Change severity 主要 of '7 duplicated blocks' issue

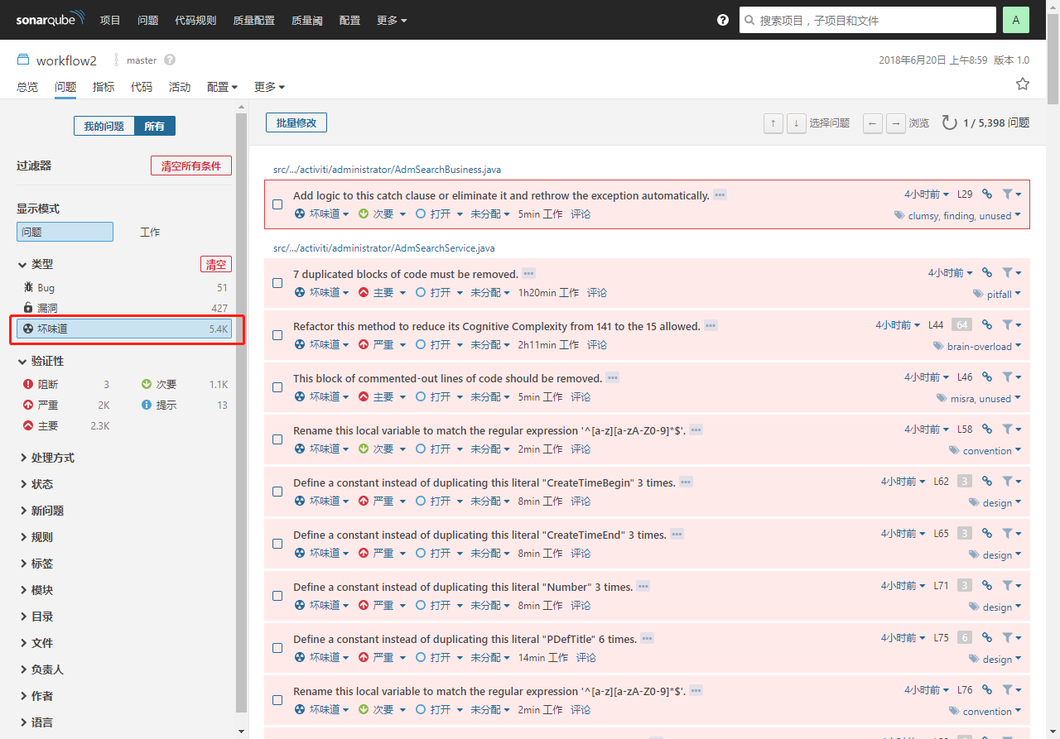pos(383,292)
